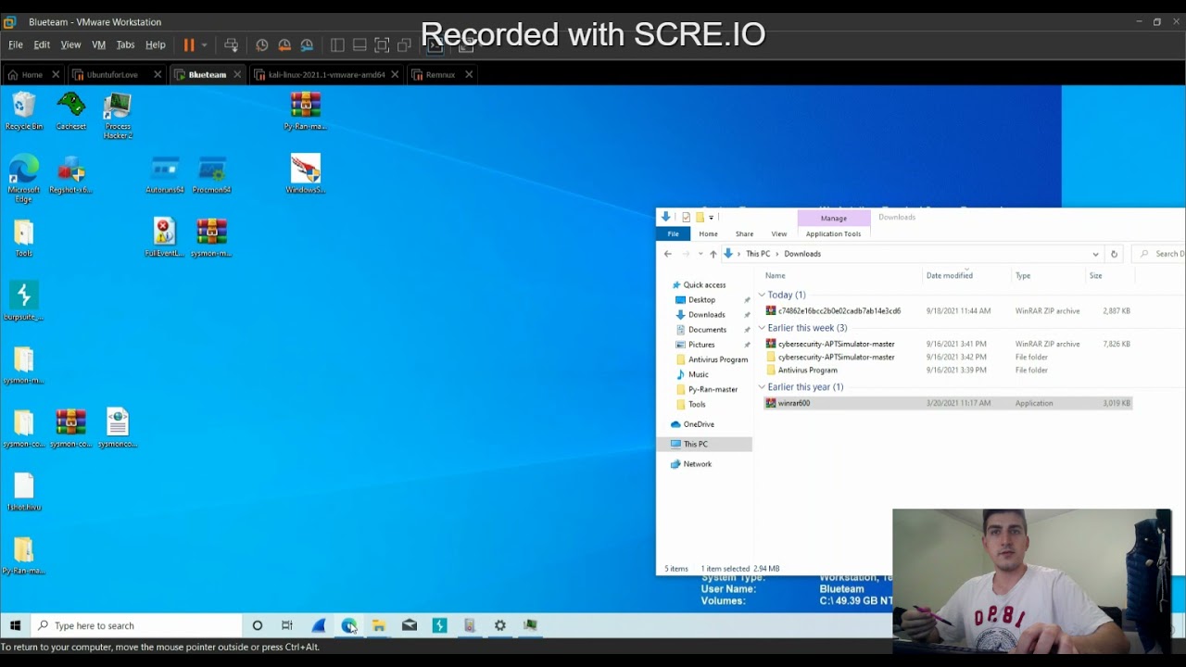The image size is (1186, 667).
Task: Open Explorer Home ribbon tab
Action: tap(708, 234)
